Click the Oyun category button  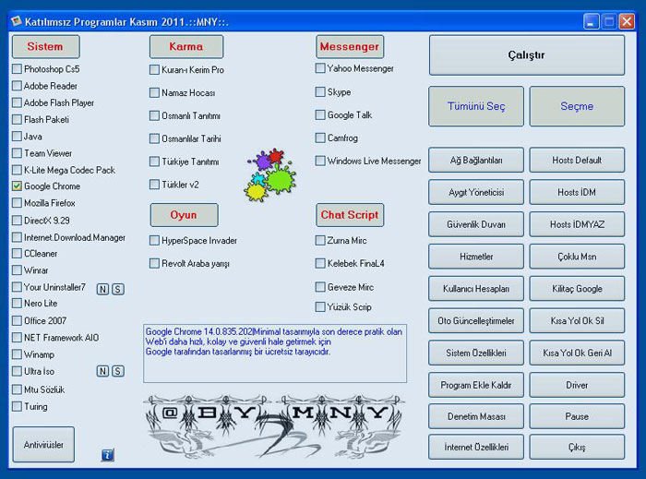click(184, 215)
